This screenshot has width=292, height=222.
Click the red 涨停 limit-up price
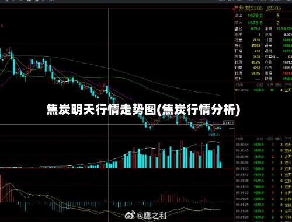point(287,73)
